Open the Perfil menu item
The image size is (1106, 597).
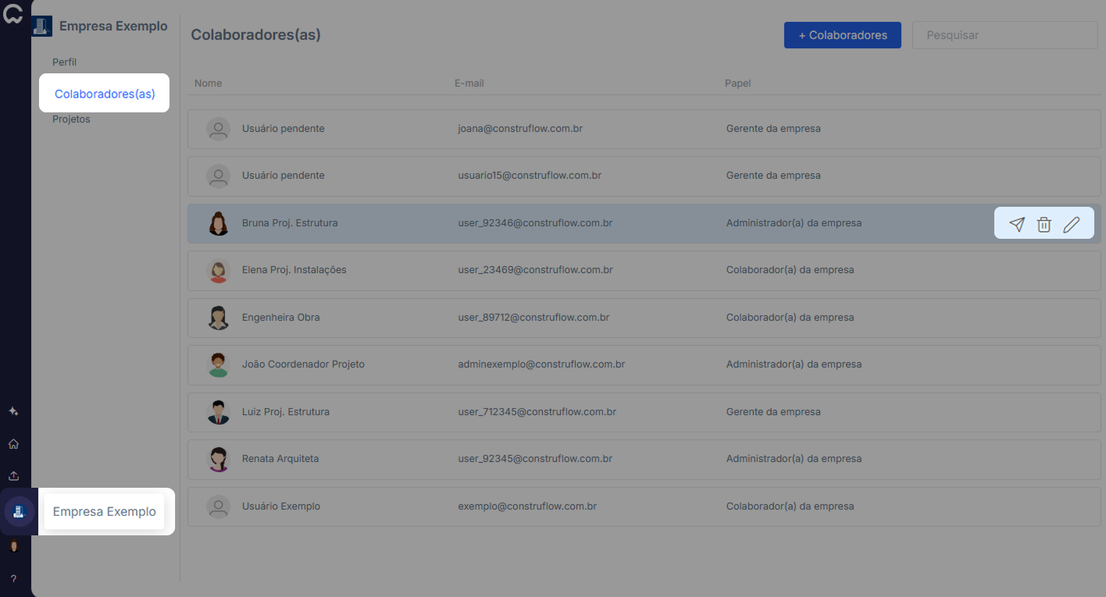click(x=64, y=62)
